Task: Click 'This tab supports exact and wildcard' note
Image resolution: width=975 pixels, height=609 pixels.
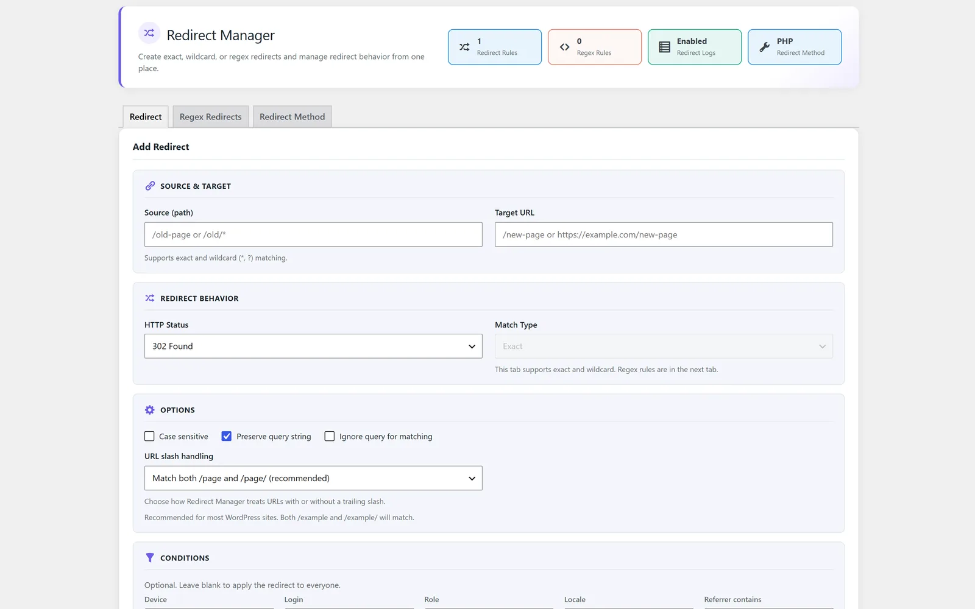Action: pyautogui.click(x=606, y=370)
